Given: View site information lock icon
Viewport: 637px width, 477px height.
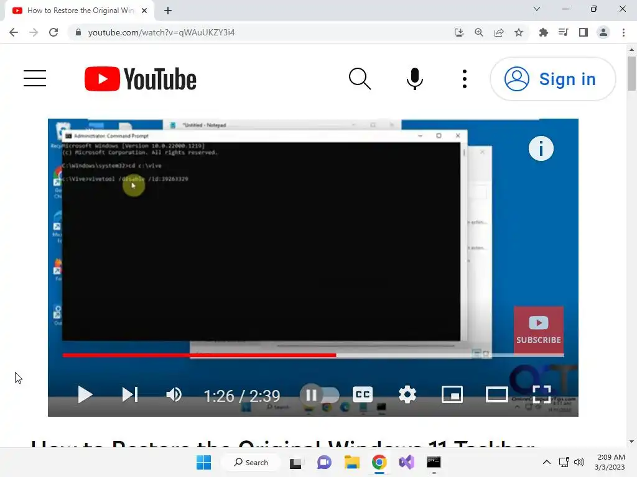Looking at the screenshot, I should click(78, 32).
